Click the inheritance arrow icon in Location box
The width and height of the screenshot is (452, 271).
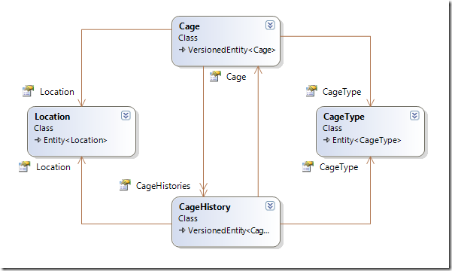[38, 140]
